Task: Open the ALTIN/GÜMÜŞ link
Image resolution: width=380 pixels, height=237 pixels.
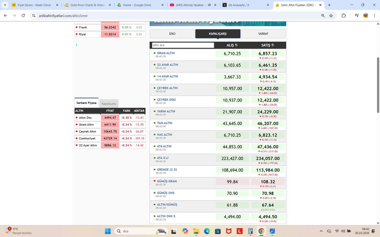Action: pyautogui.click(x=167, y=205)
